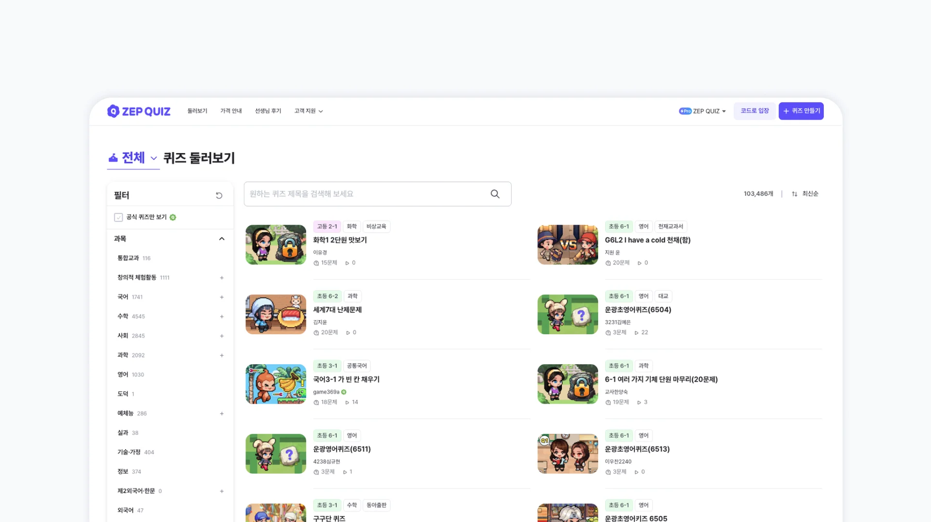Expand the 창의적 체험활동 subject

click(x=222, y=278)
